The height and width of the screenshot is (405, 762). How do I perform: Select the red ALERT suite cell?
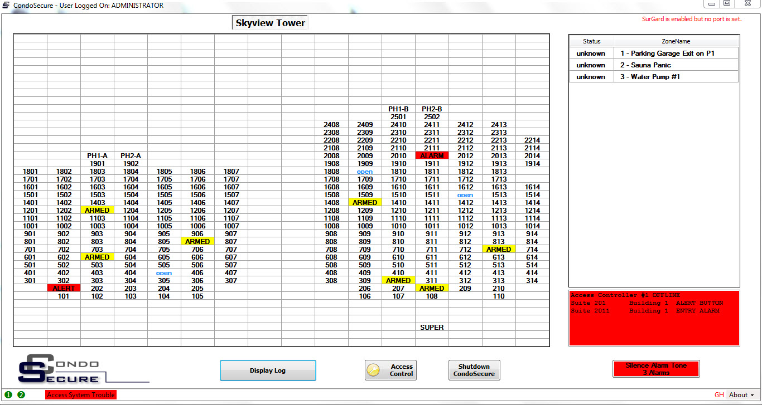pos(64,289)
